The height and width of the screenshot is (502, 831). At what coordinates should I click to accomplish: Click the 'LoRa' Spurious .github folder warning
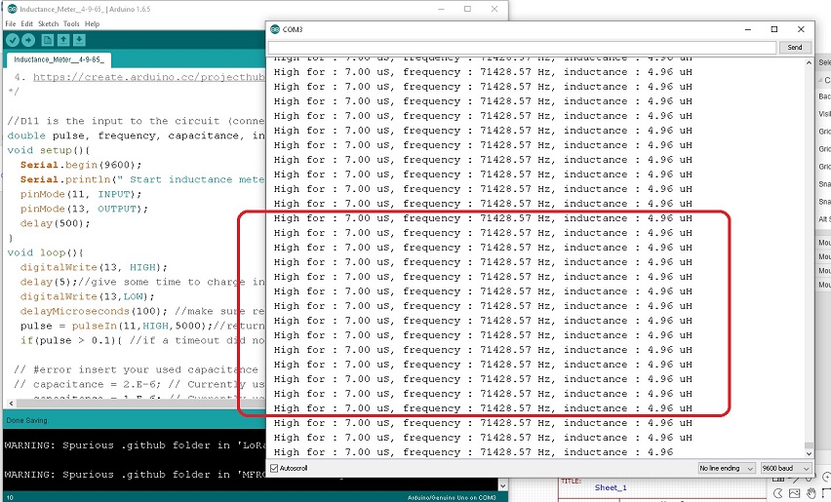(136, 445)
